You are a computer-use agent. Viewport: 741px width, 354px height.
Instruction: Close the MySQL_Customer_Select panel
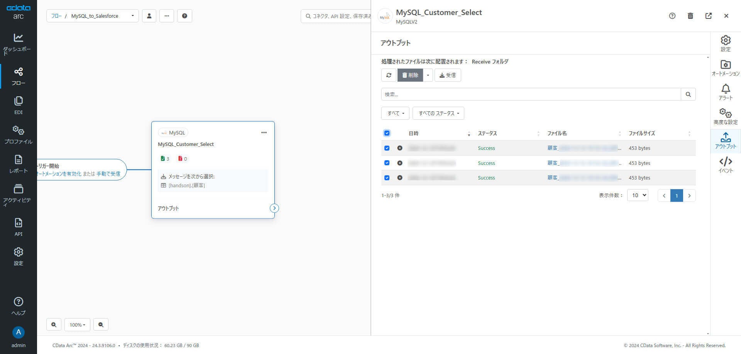726,16
